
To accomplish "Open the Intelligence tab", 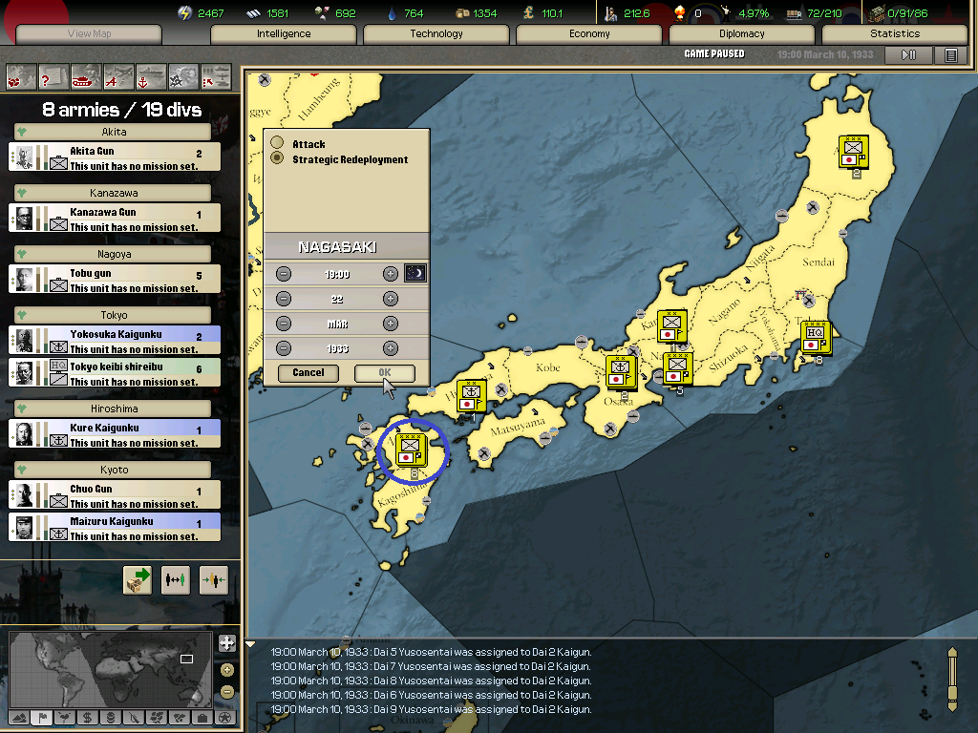I will tap(284, 33).
